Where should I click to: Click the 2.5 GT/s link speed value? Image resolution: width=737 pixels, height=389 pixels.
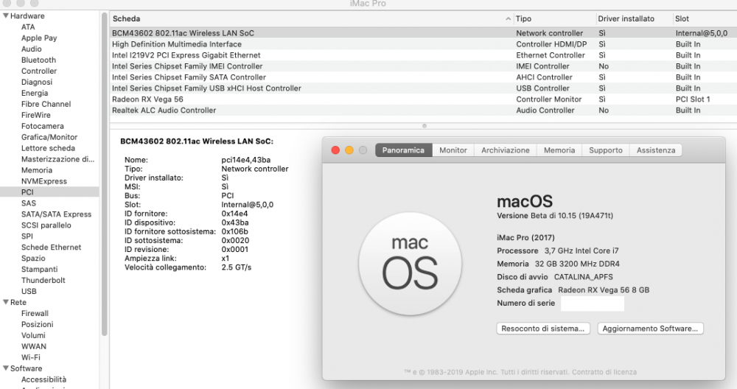[x=237, y=267]
